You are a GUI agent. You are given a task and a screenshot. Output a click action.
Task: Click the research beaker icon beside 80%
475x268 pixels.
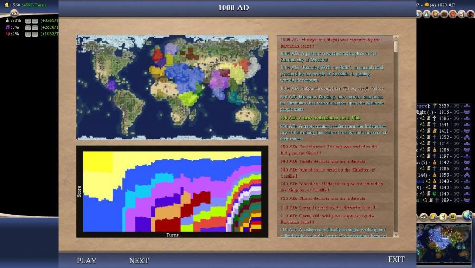tap(7, 20)
